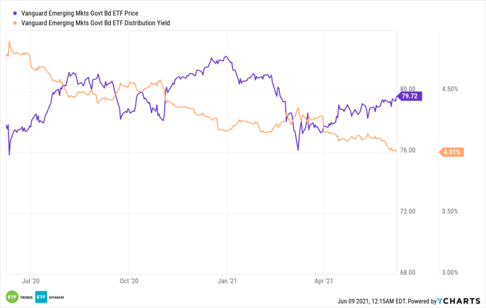486x308 pixels.
Task: Click the 4.50% yield axis value
Action: click(450, 89)
